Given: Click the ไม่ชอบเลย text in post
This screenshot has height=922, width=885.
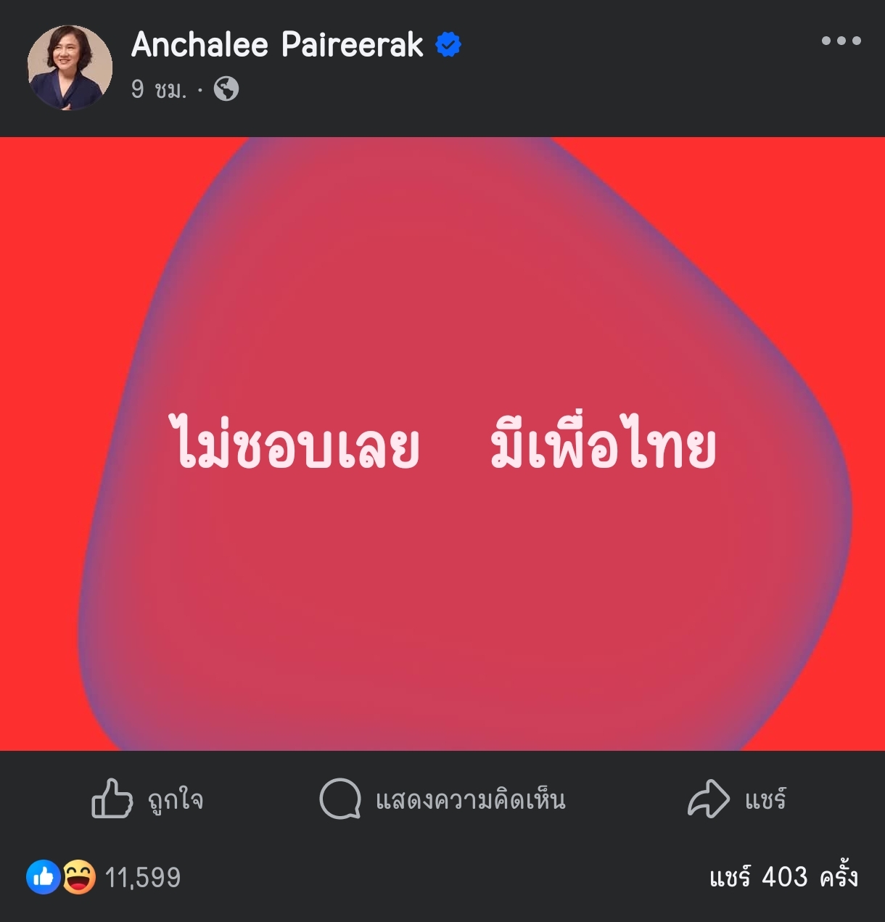Looking at the screenshot, I should point(295,442).
